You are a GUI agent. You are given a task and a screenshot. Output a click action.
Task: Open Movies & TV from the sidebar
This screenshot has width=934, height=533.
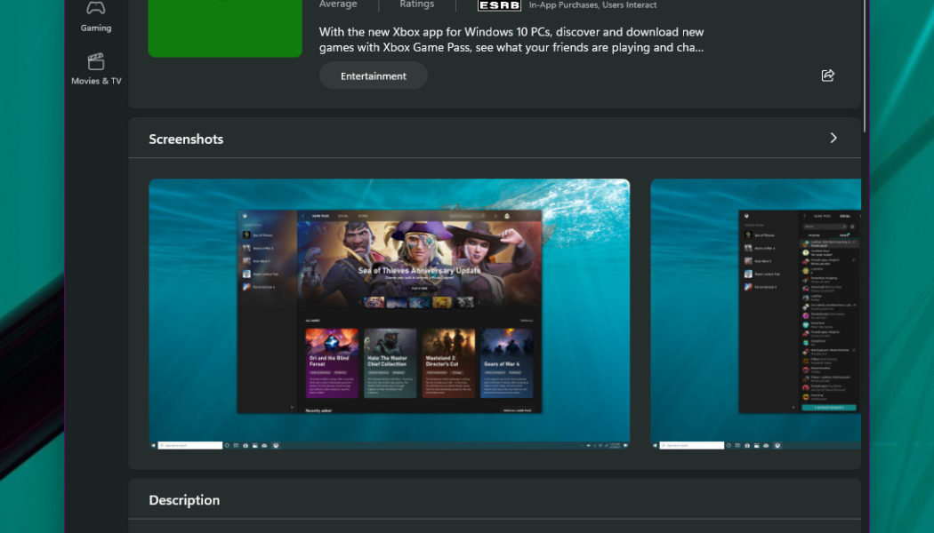[95, 71]
